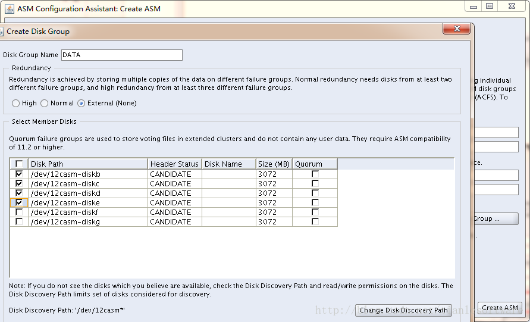Image resolution: width=530 pixels, height=322 pixels.
Task: Check the /dev/12casm-diskf disk checkbox
Action: [19, 212]
